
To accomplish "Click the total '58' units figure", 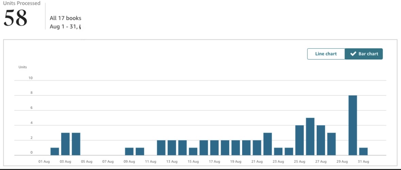I will [15, 18].
